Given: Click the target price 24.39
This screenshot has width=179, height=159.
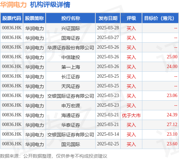Looking at the screenshot, I should tap(172, 115).
